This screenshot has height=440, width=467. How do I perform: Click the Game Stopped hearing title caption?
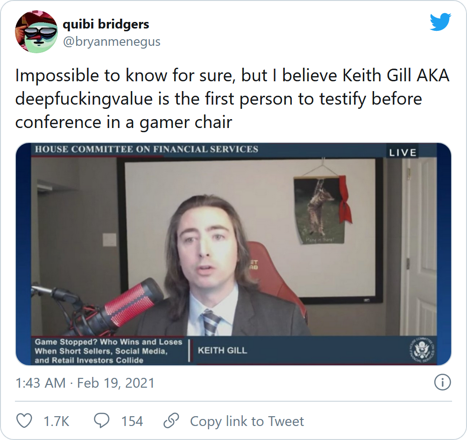point(108,351)
